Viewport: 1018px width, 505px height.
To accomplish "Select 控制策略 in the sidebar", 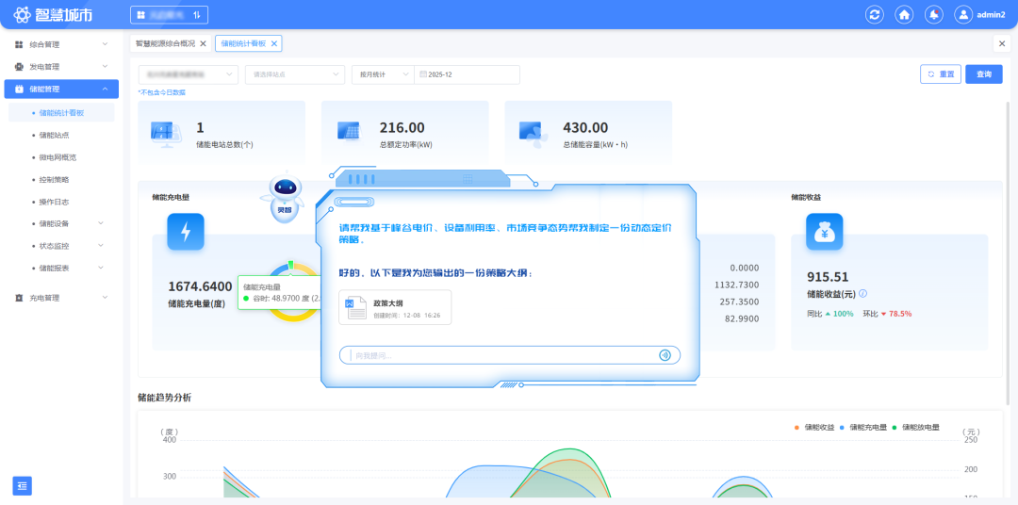I will 54,179.
